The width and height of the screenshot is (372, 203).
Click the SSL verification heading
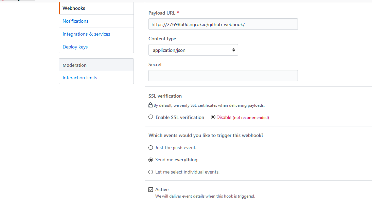[165, 96]
